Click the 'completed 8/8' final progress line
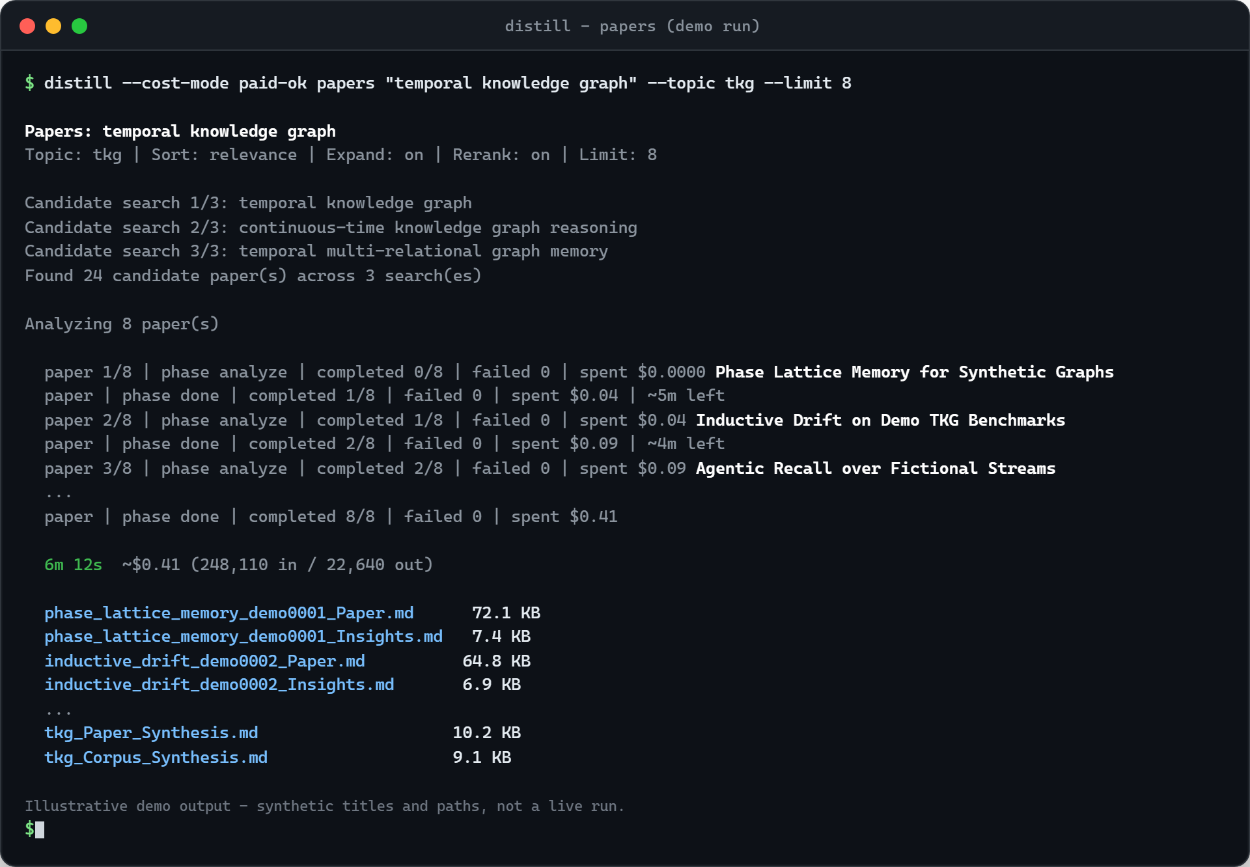 tap(331, 517)
